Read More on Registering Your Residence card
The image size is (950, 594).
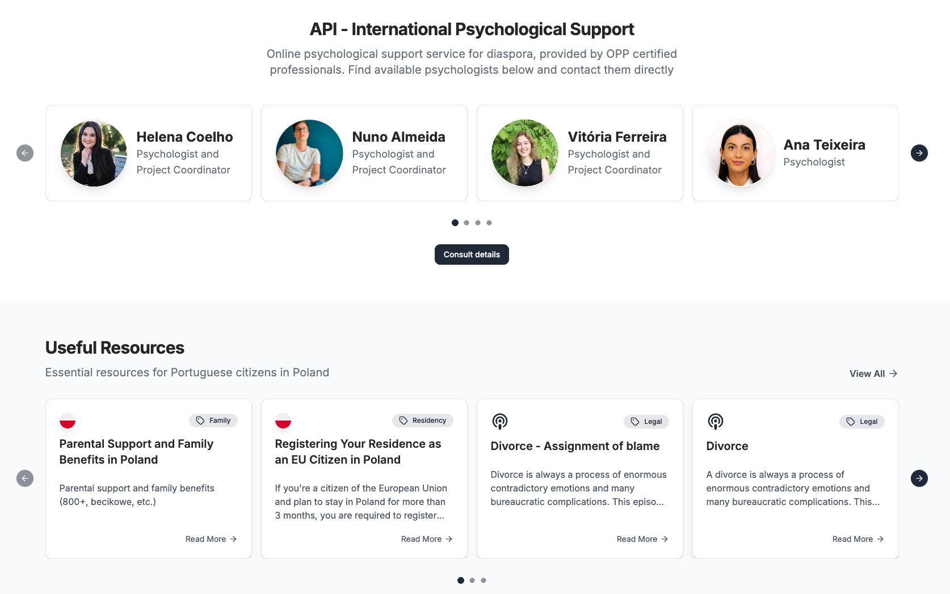[426, 539]
